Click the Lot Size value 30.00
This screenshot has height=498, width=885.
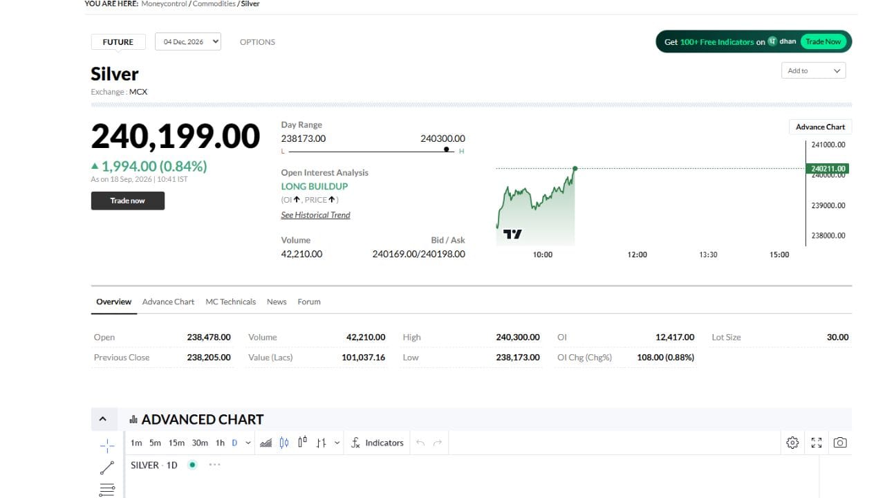pyautogui.click(x=838, y=337)
